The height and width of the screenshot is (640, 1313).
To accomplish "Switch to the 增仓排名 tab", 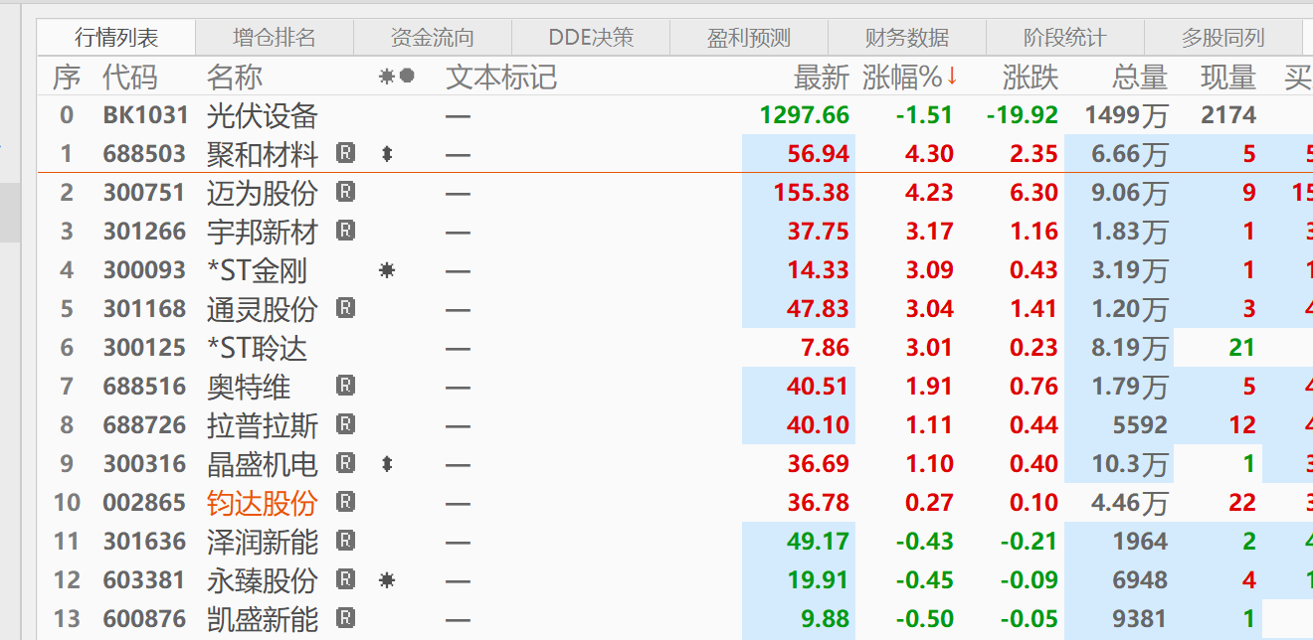I will pos(275,38).
